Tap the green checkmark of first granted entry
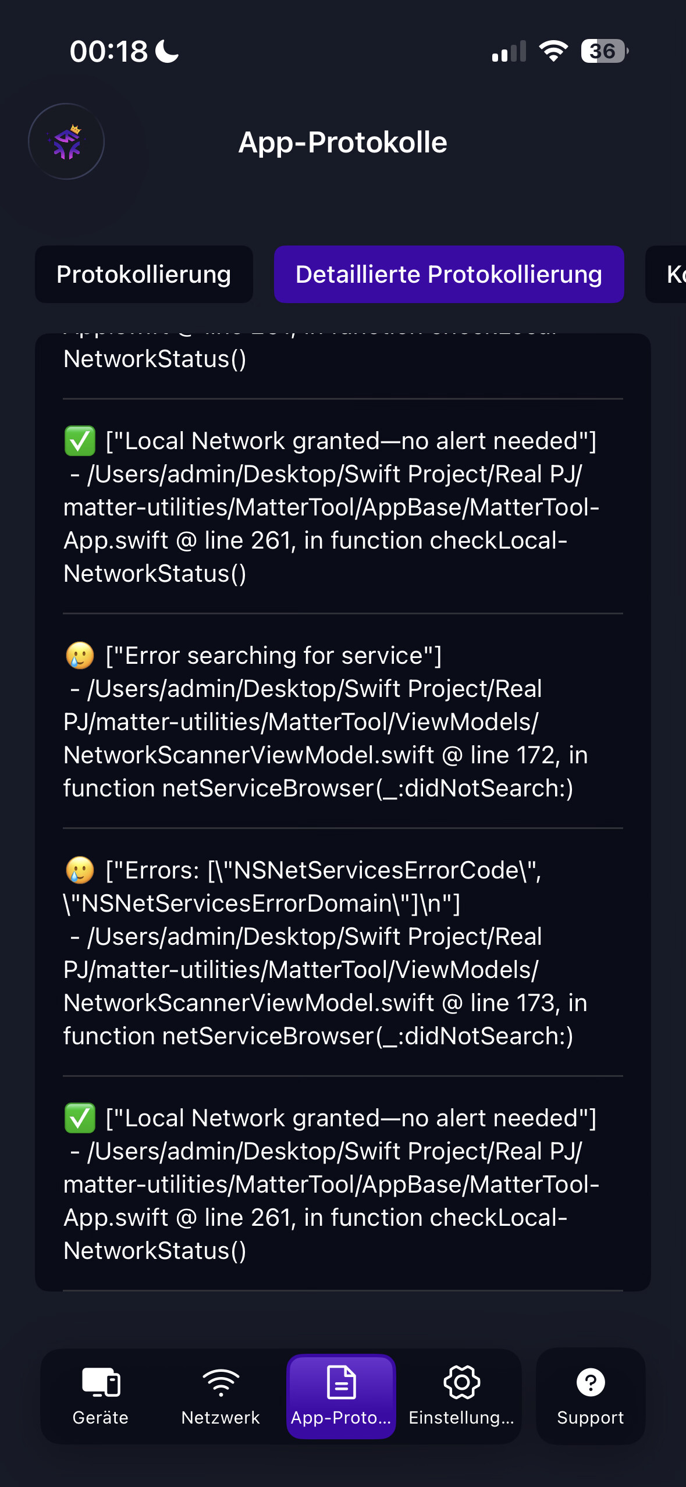Viewport: 686px width, 1487px height. 80,442
